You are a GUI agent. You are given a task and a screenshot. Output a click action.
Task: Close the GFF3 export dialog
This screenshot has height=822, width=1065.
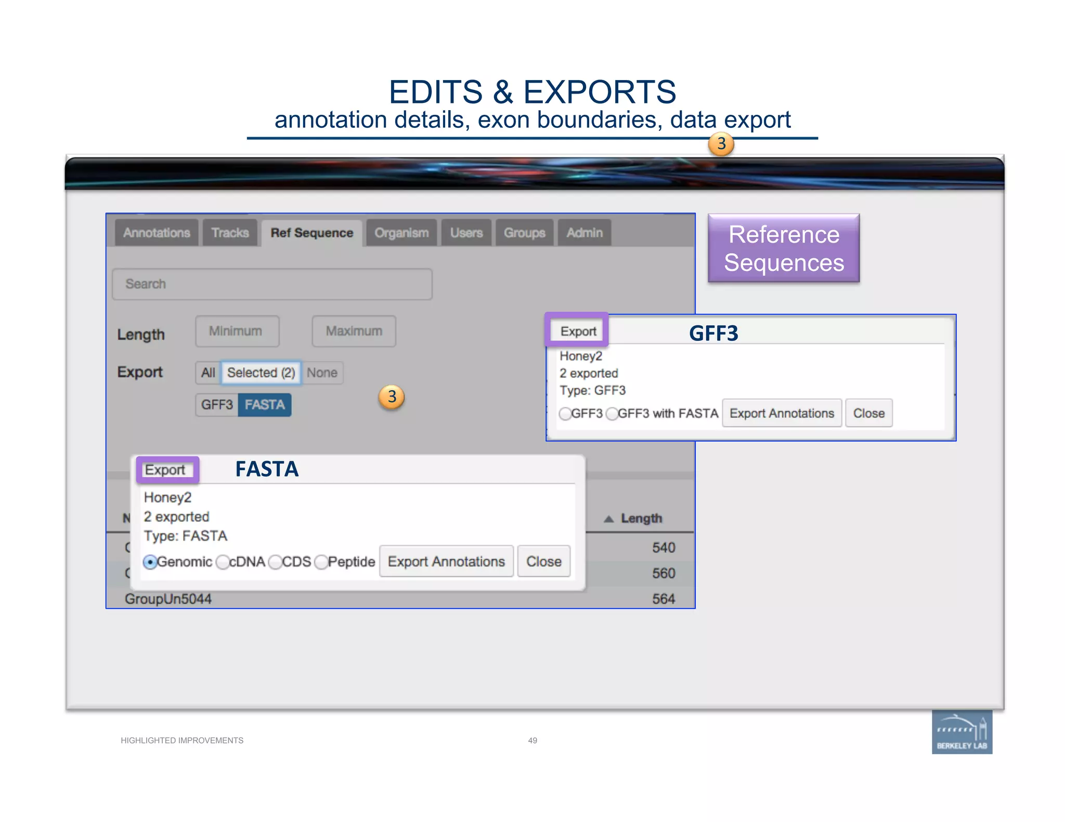pos(869,414)
